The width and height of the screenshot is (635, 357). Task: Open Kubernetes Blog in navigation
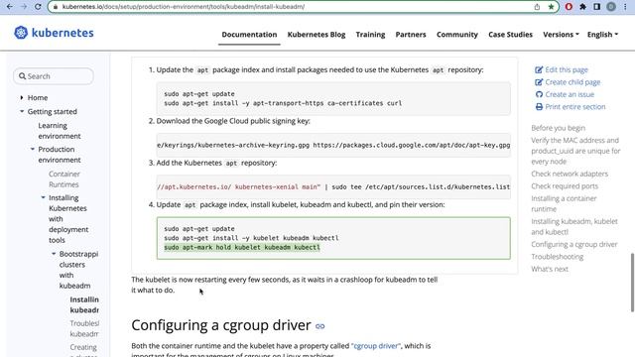317,35
